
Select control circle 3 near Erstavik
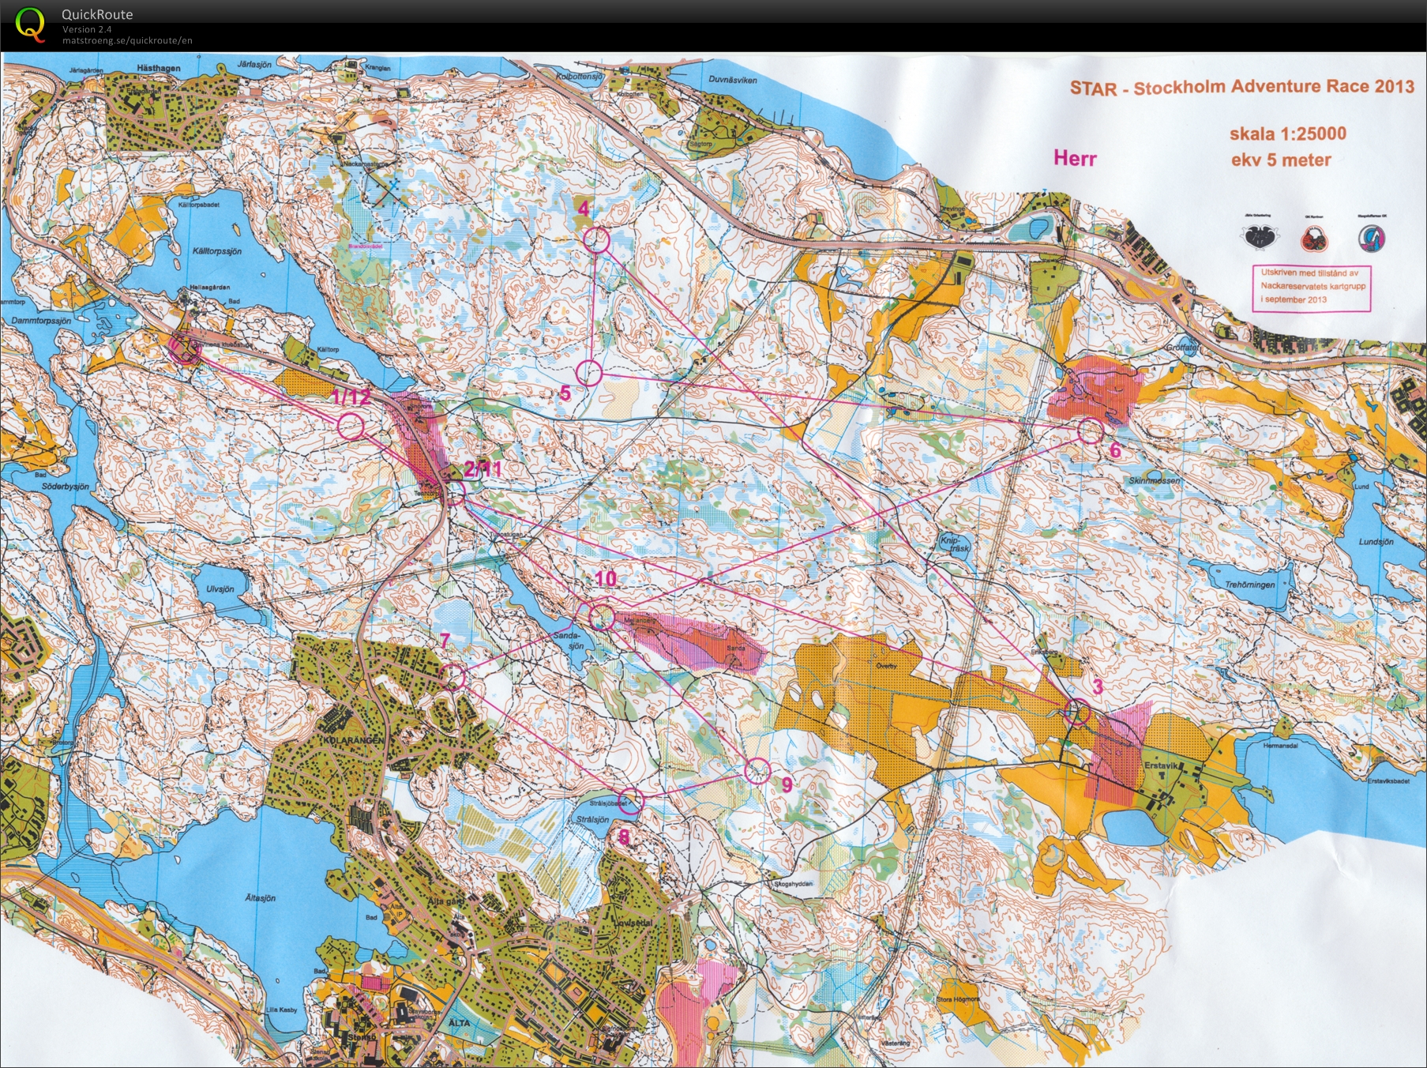pyautogui.click(x=1077, y=713)
